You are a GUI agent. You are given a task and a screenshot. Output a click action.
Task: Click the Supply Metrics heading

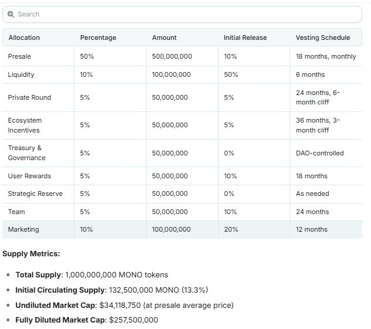pyautogui.click(x=31, y=254)
